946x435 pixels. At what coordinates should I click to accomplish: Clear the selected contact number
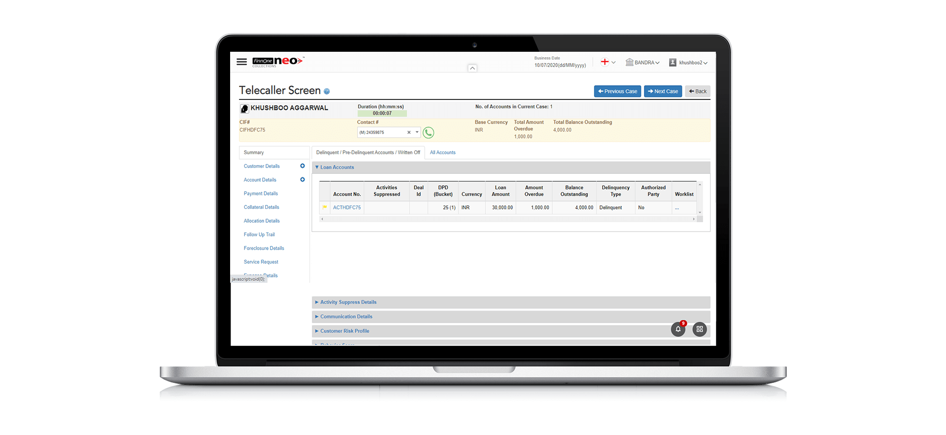pyautogui.click(x=409, y=133)
